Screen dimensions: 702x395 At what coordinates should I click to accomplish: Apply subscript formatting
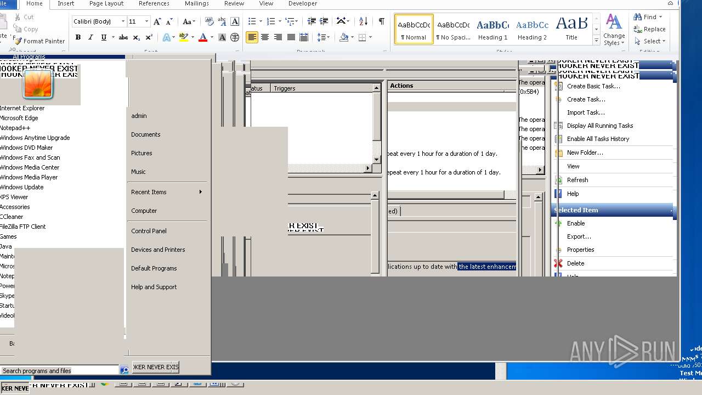click(x=135, y=37)
